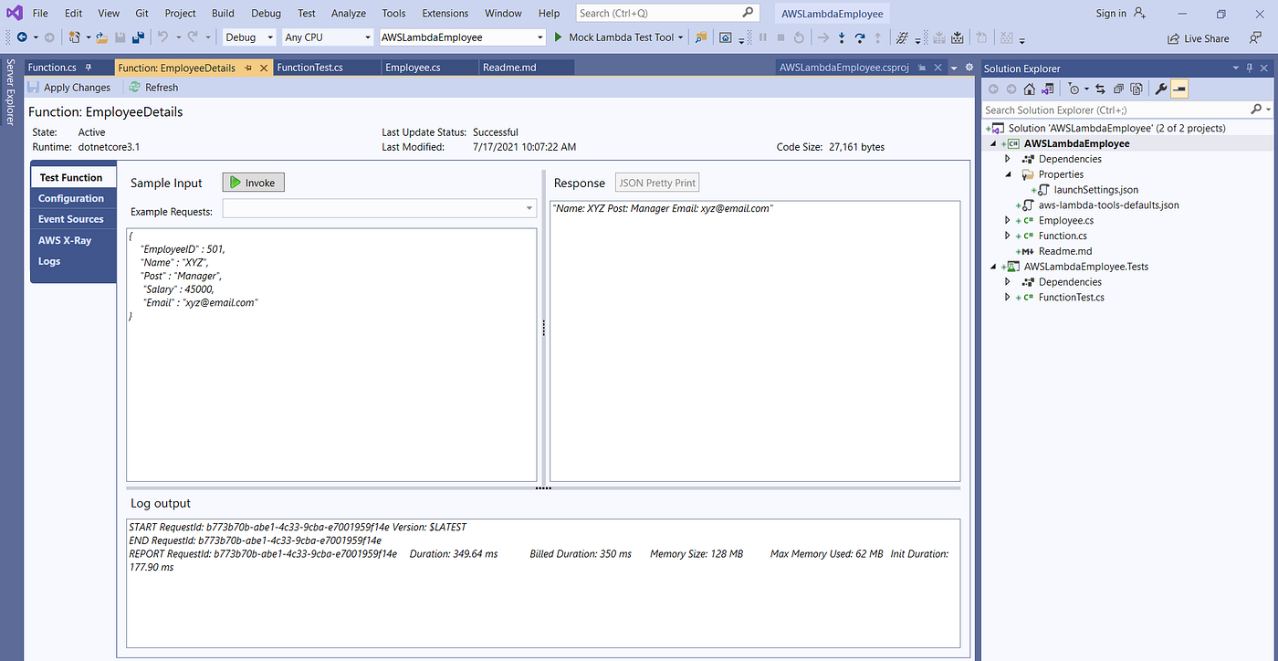Toggle Auto Hide pin on Solution Explorer

tap(1249, 68)
